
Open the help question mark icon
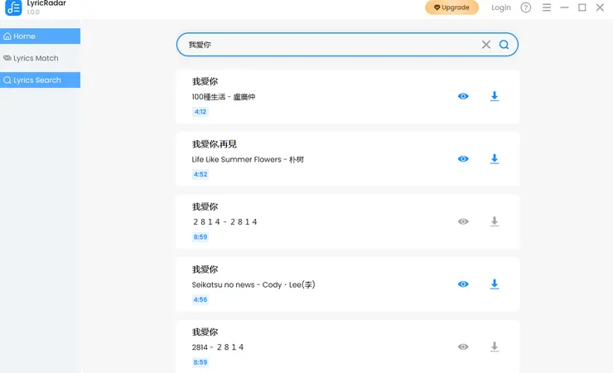(526, 7)
